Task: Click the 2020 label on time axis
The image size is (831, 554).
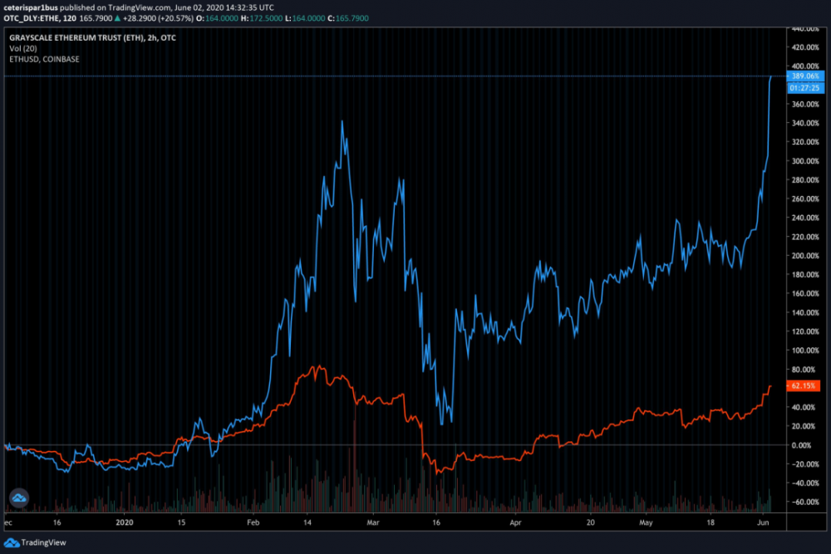Action: [x=125, y=523]
